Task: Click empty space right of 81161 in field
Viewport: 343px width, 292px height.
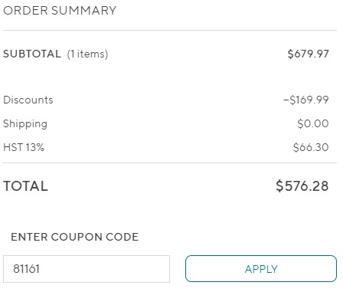Action: tap(105, 269)
